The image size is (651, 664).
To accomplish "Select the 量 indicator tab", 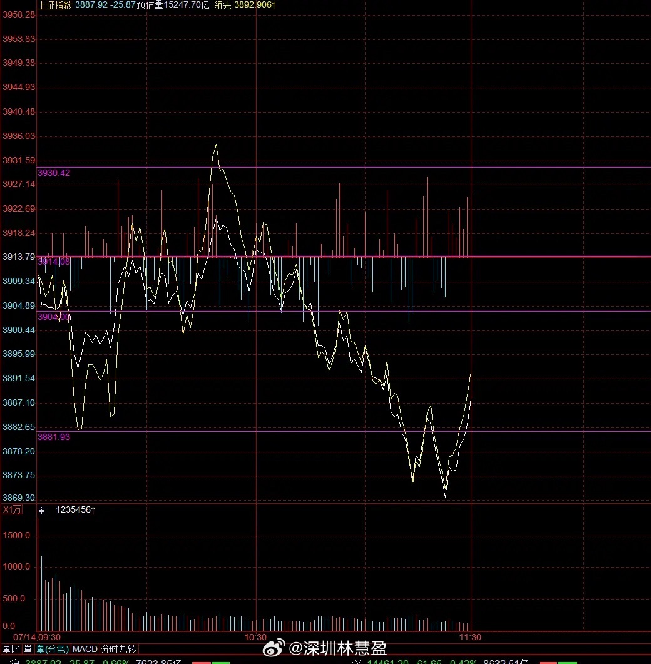I will coord(28,649).
